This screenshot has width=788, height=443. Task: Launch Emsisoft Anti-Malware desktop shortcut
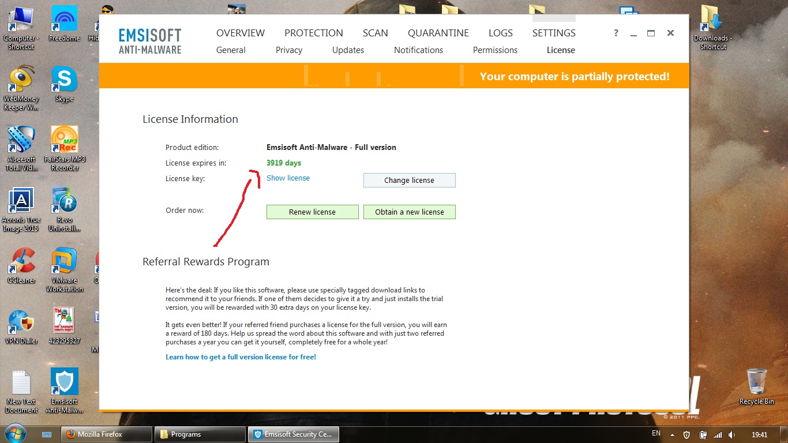65,391
